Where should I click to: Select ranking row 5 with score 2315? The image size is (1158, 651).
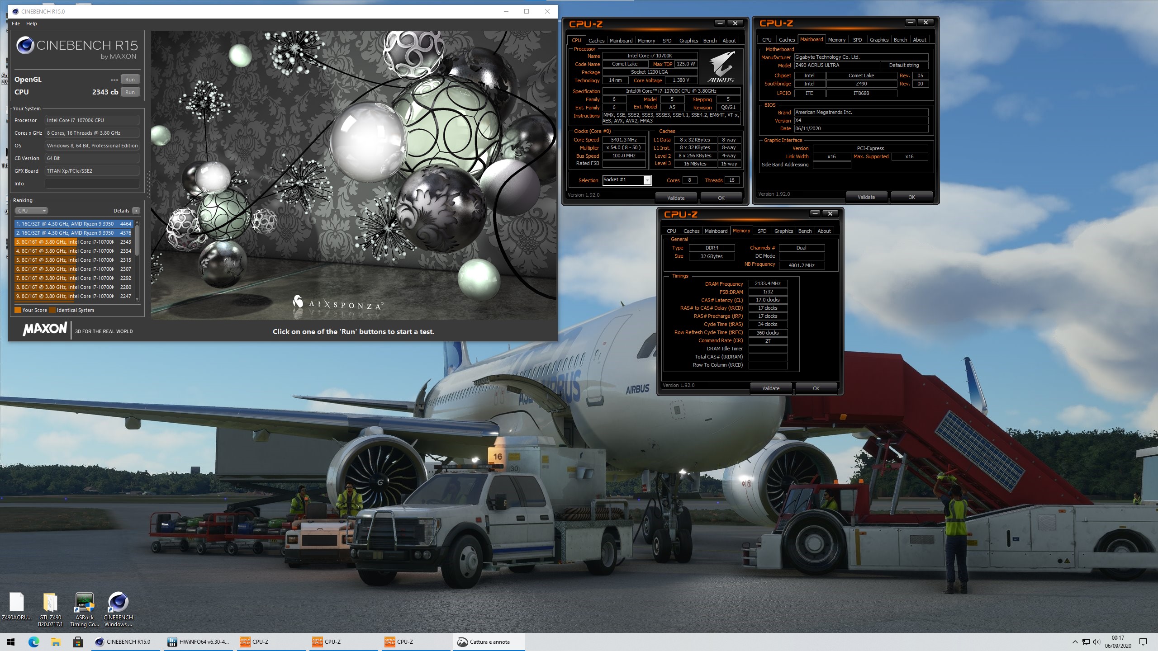click(73, 260)
